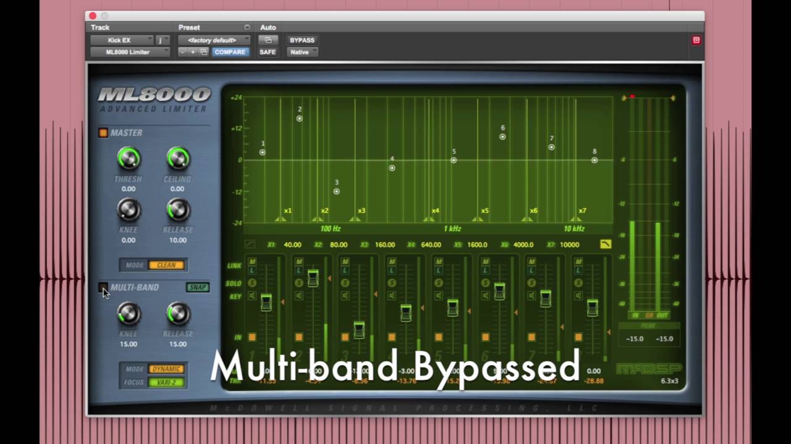
Task: Click the band 2 fader handle
Action: pyautogui.click(x=313, y=277)
